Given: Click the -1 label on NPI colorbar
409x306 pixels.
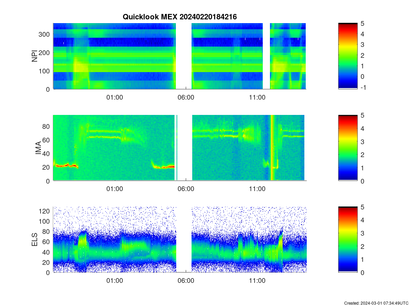Looking at the screenshot, I should (x=364, y=87).
